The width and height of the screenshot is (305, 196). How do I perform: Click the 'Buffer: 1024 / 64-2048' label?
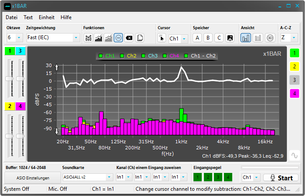pos(26,168)
